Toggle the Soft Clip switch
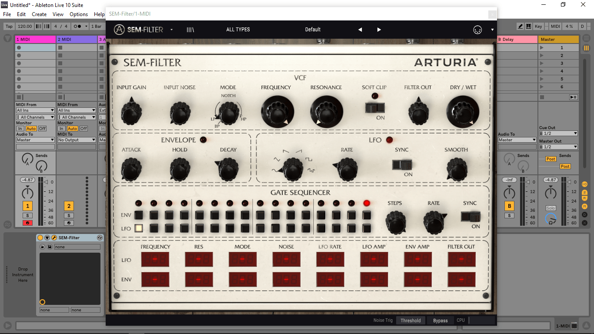Viewport: 594px width, 334px height. tap(374, 107)
